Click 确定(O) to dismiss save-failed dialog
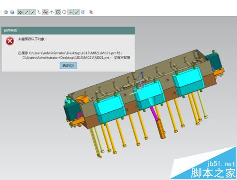237x180 pixels. coord(68,65)
